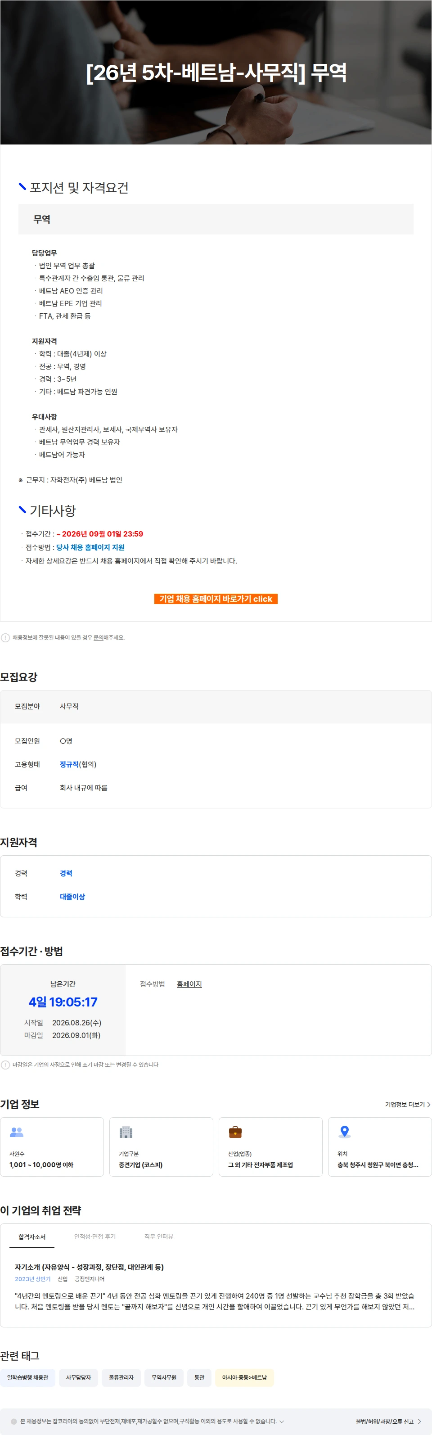Screen dimensions: 432x1435
Task: Click the 1,001 ~ 10,000명 이하 employee count
Action: point(41,1164)
